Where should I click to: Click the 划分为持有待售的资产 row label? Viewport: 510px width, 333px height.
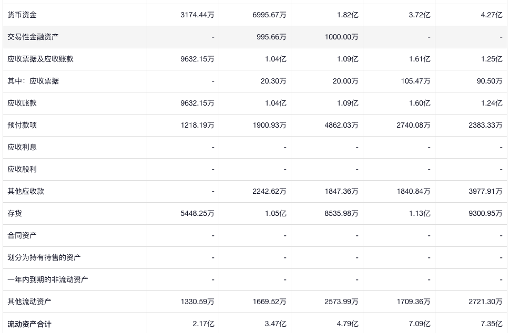click(44, 257)
